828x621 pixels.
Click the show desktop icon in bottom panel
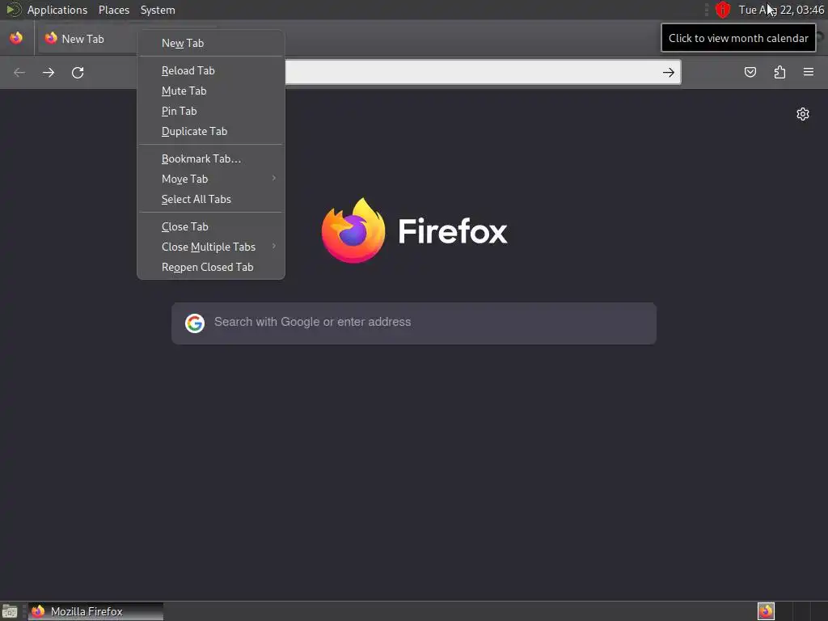click(x=10, y=611)
